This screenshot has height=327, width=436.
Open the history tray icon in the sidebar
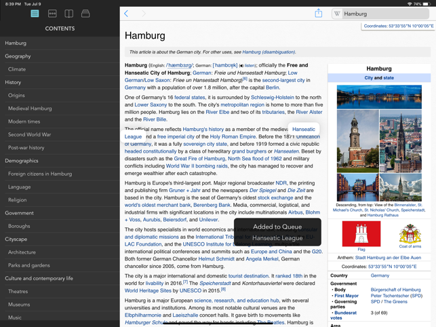[85, 14]
